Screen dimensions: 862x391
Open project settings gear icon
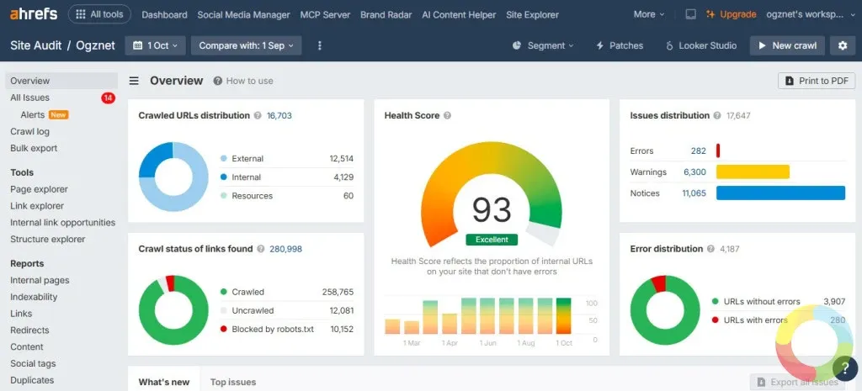(843, 45)
